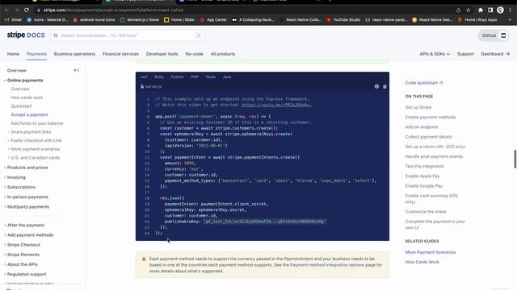
Task: Expand the Add payment methods section
Action: coord(5,235)
